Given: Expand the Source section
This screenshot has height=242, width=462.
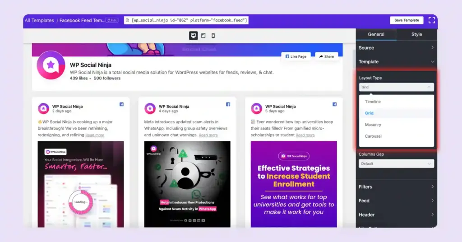Looking at the screenshot, I should (x=396, y=48).
